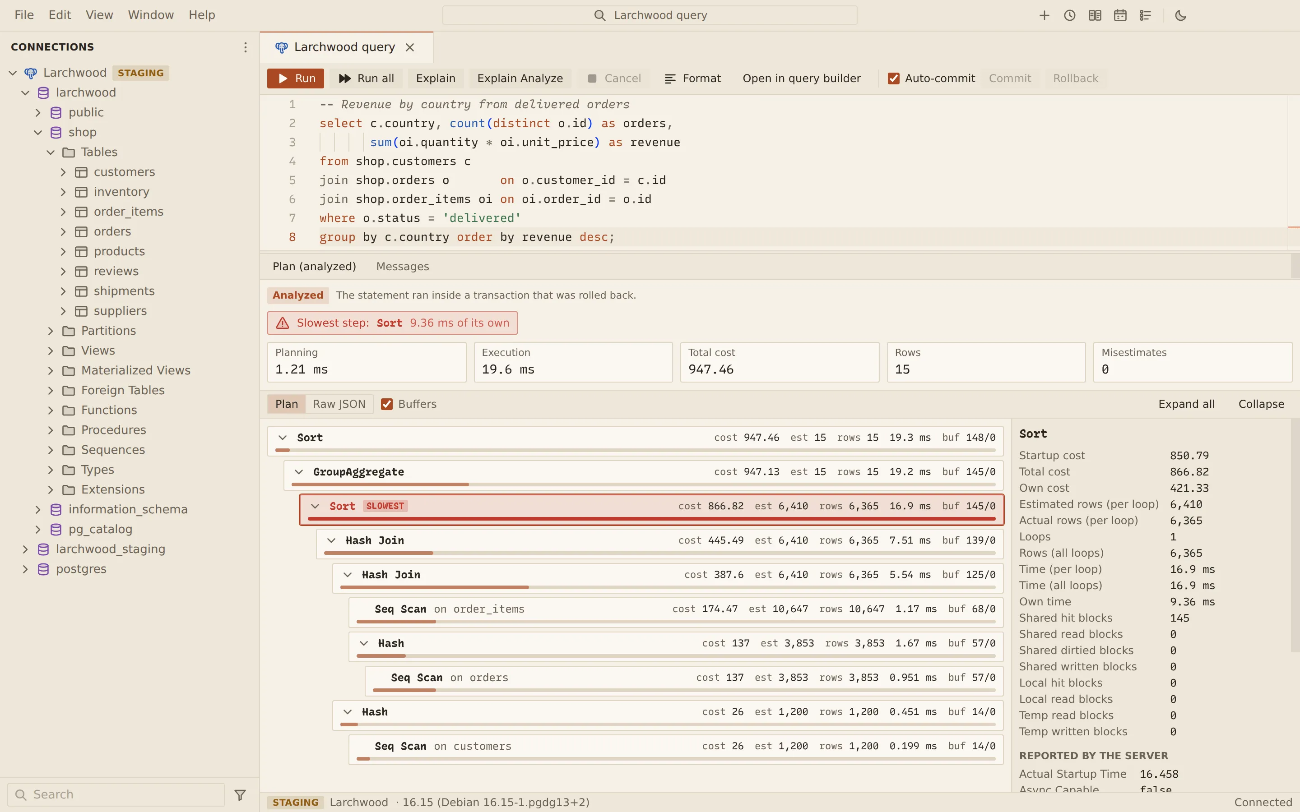The width and height of the screenshot is (1300, 812).
Task: Open the Connections three-dot menu
Action: (245, 47)
